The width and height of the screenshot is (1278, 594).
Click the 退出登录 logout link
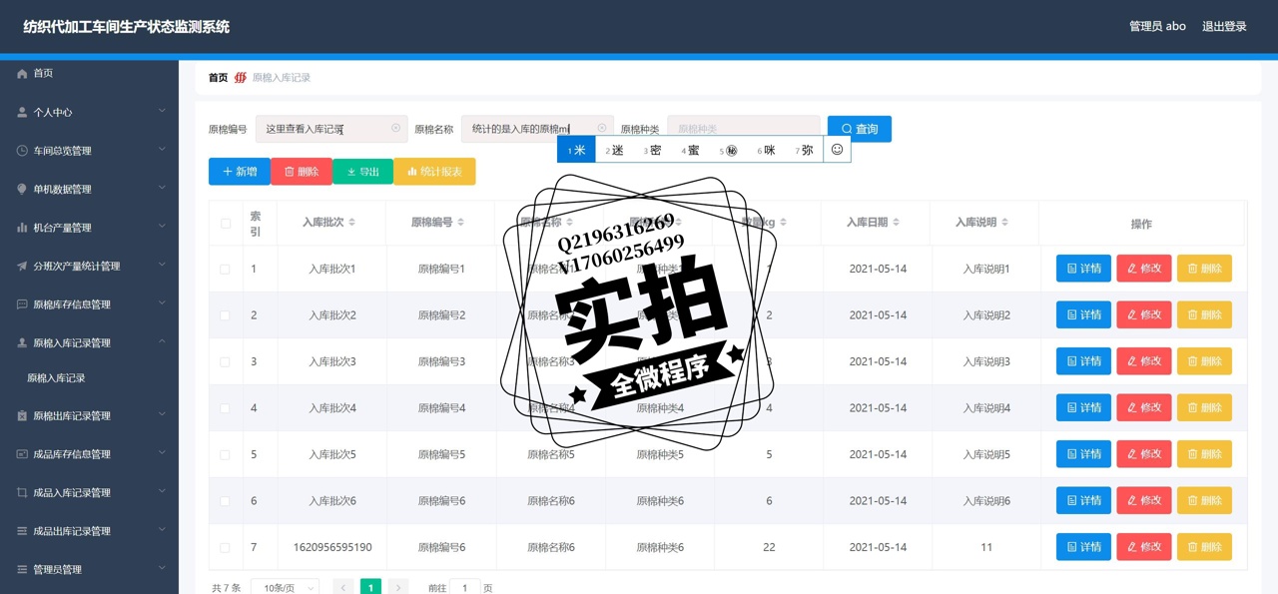1224,27
